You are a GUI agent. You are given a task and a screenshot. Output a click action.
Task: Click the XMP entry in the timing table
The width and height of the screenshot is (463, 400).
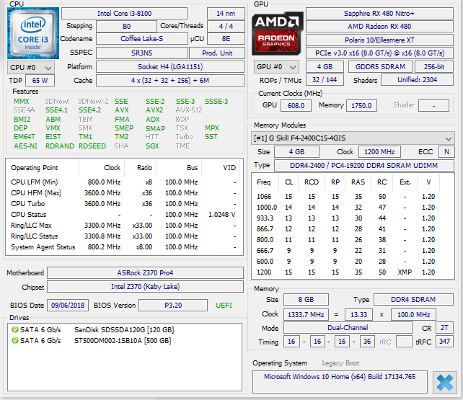point(405,272)
